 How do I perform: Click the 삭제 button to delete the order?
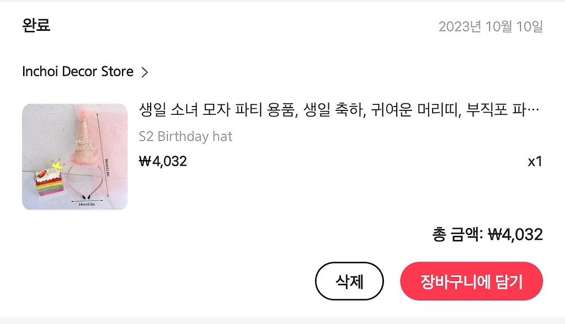[349, 281]
